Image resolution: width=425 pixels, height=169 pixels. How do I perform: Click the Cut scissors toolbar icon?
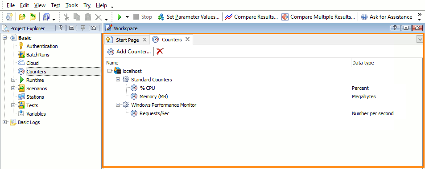[67, 17]
